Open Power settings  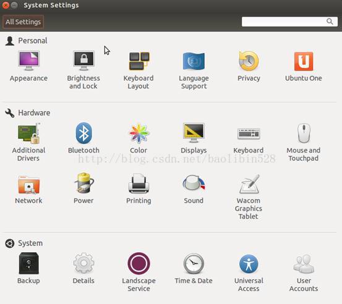(83, 188)
